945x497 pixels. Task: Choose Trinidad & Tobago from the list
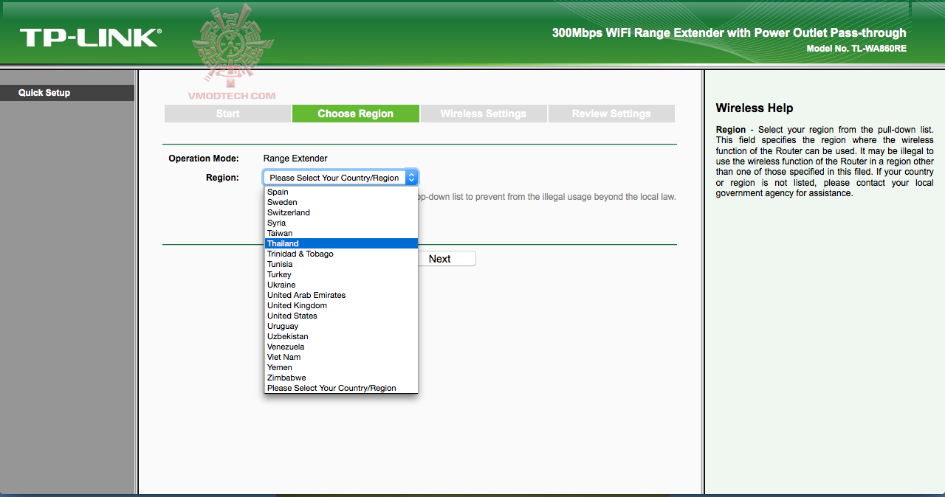click(x=341, y=254)
